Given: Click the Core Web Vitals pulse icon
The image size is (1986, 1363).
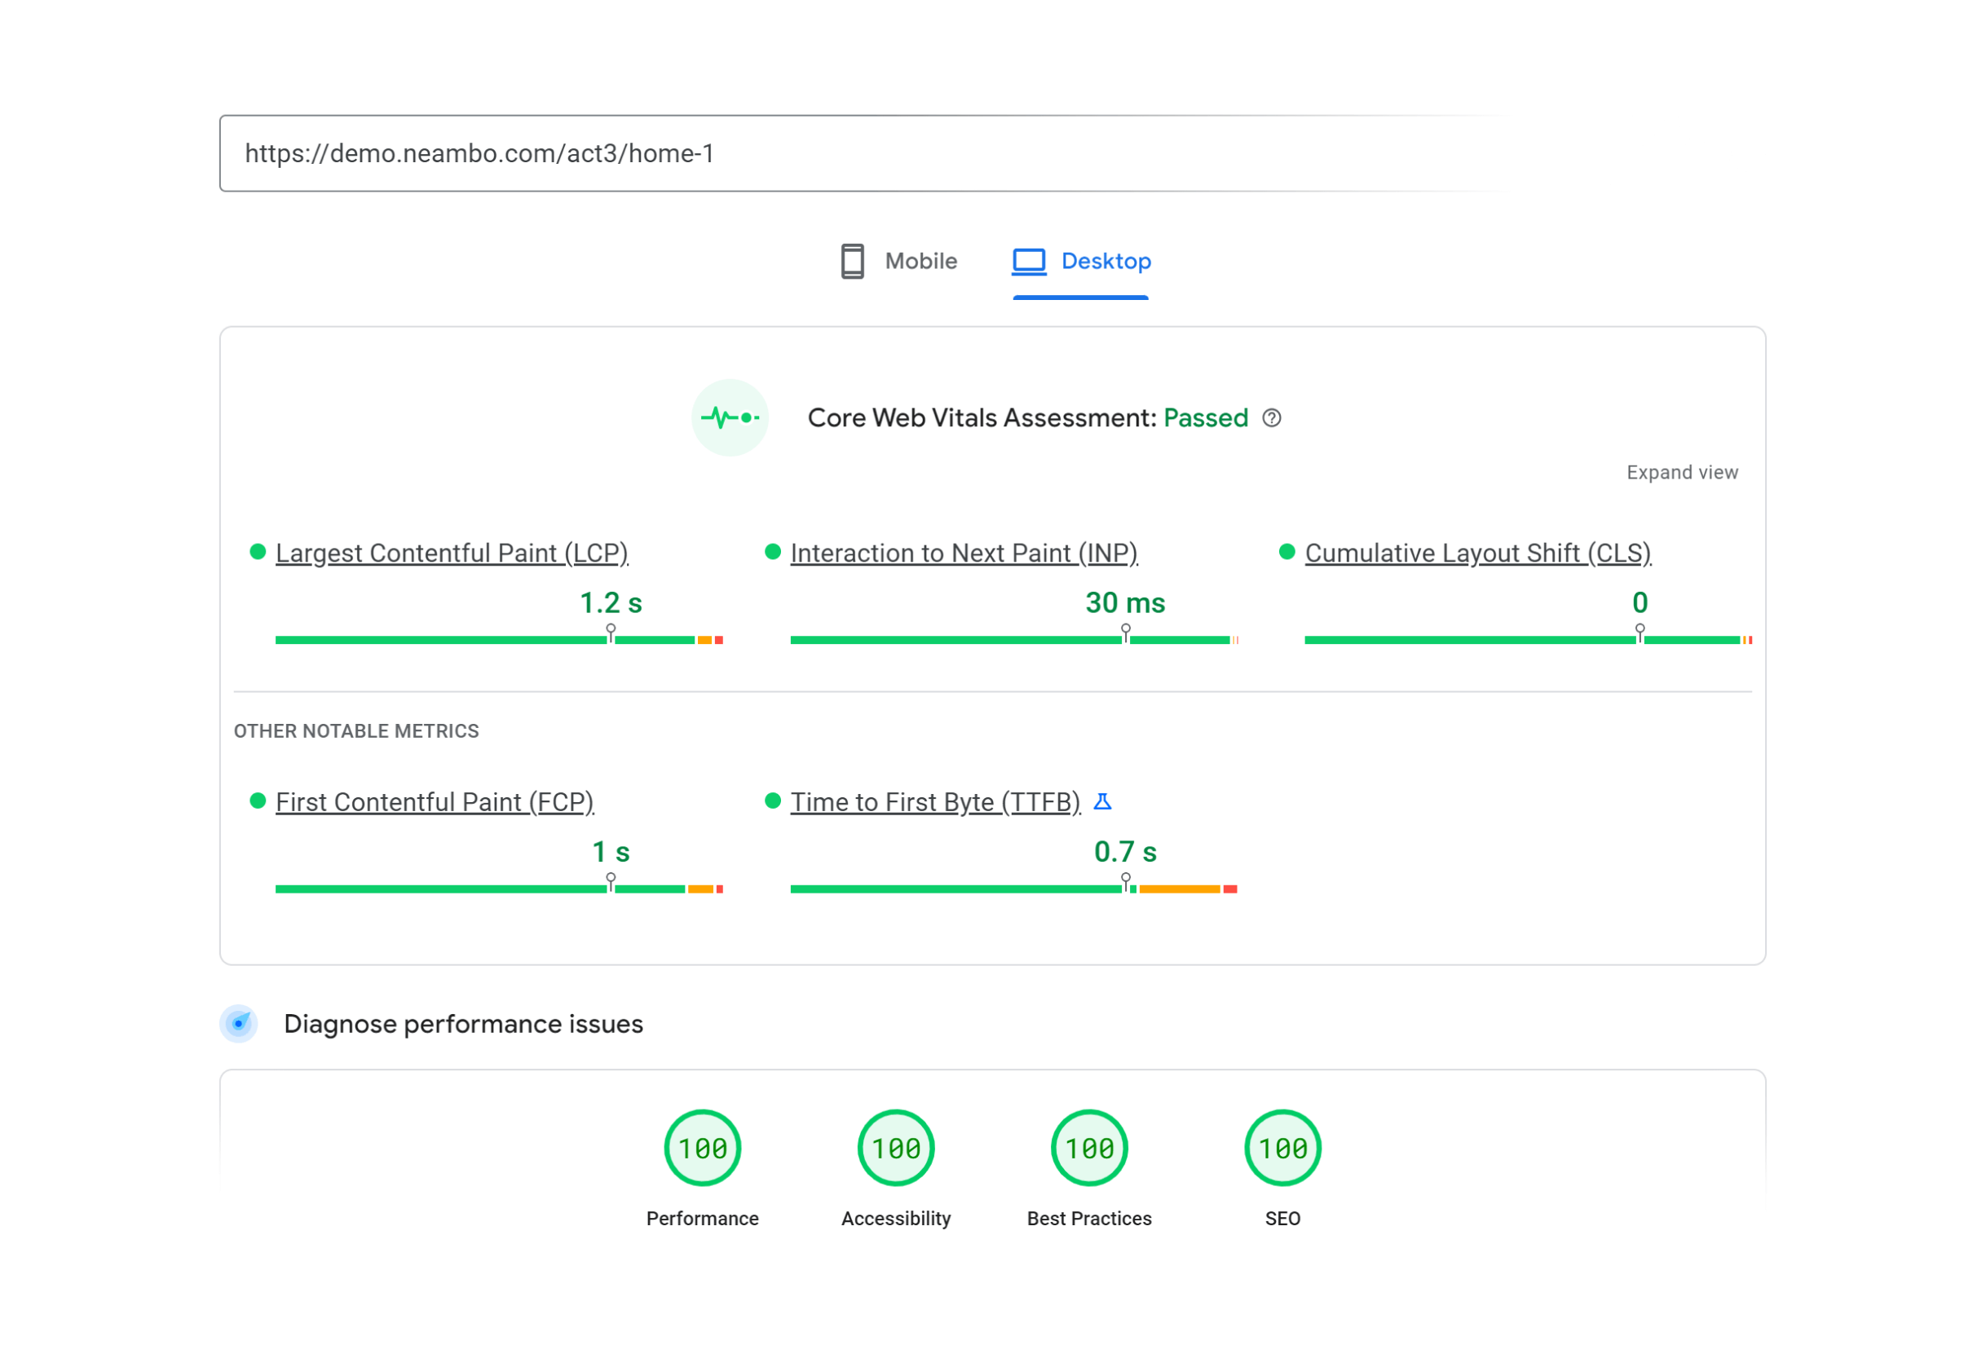Looking at the screenshot, I should tap(730, 417).
